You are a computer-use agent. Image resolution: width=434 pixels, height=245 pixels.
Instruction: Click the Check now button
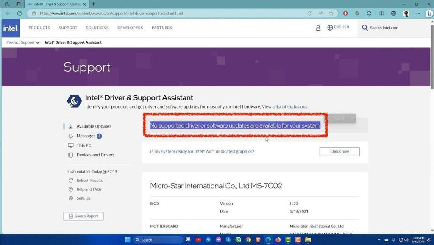pos(339,151)
